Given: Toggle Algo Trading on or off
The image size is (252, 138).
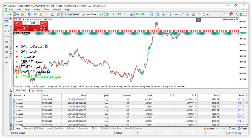Looking at the screenshot, I should (x=72, y=14).
